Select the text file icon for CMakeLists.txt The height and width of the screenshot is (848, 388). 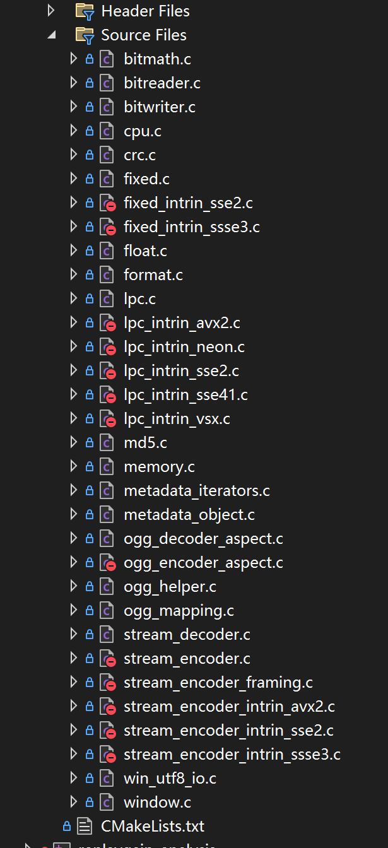(x=85, y=825)
